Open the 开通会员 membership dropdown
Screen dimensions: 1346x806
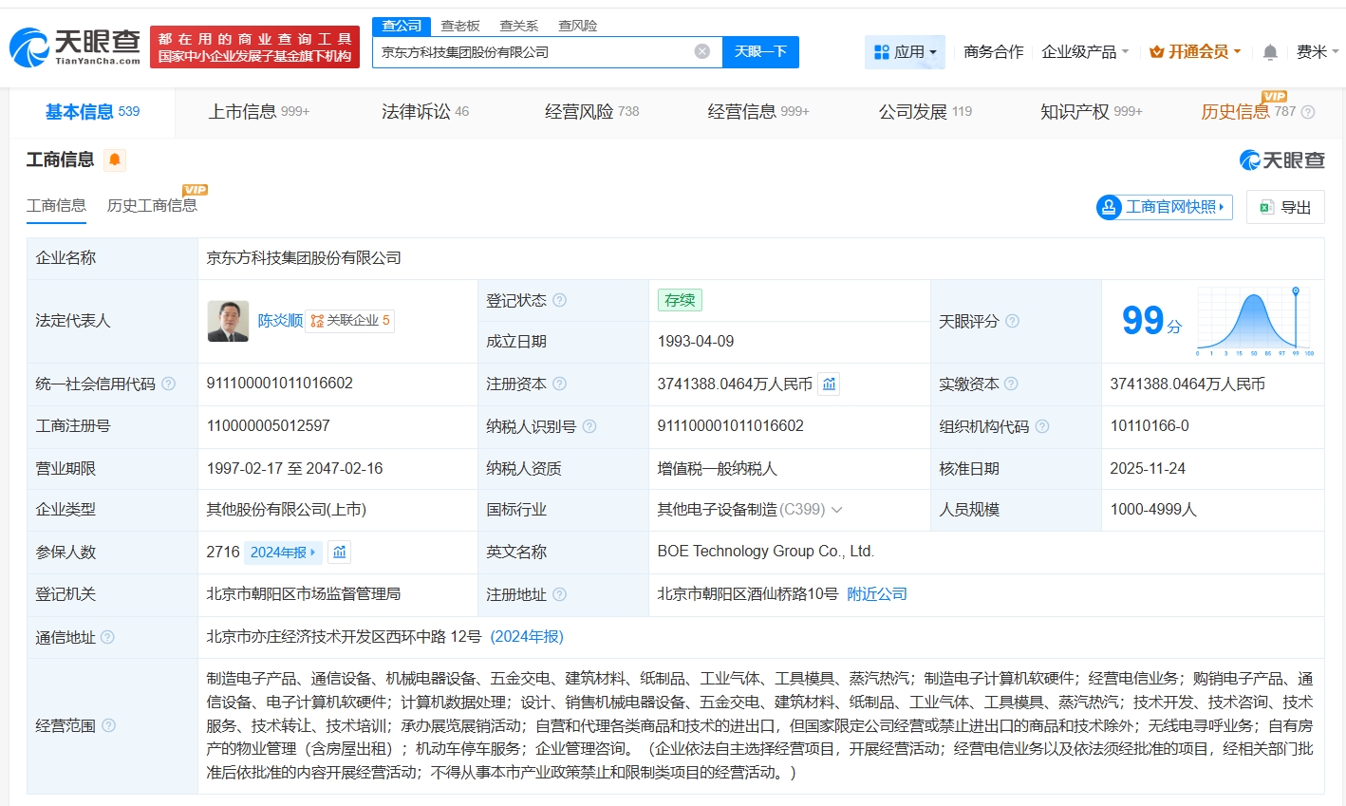tap(1195, 52)
